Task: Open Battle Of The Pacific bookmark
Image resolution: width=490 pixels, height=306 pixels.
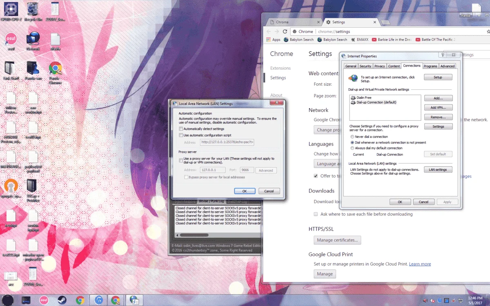Action: coord(435,40)
